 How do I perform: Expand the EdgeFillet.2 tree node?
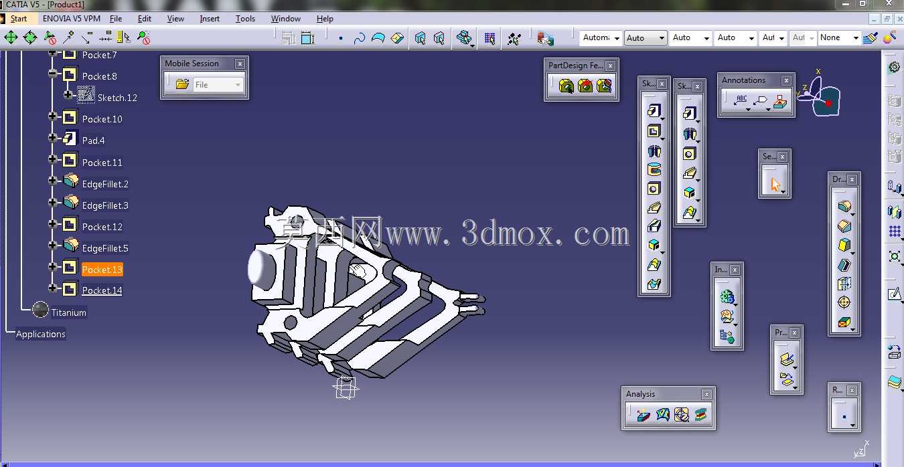click(x=53, y=181)
